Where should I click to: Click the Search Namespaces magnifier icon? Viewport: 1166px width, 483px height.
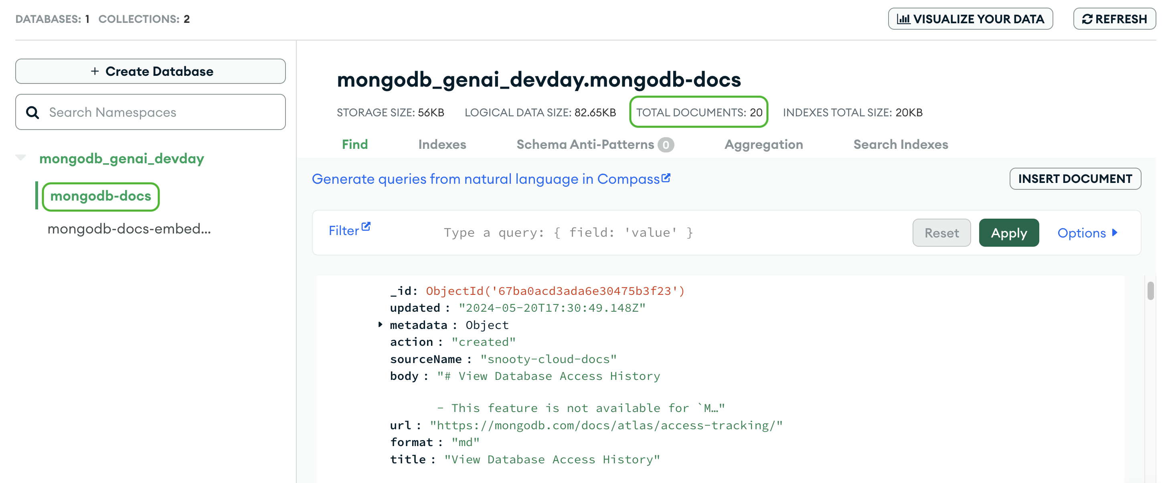click(x=32, y=112)
